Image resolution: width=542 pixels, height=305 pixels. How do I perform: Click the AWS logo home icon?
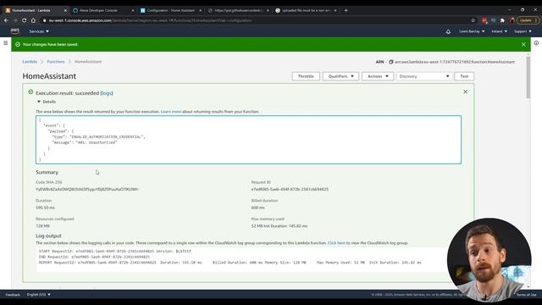[x=15, y=31]
